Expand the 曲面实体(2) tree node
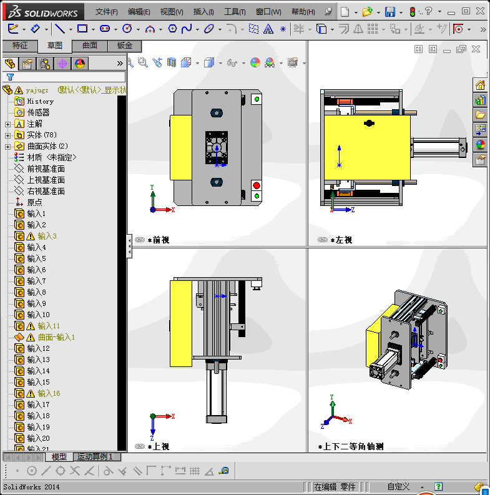490x495 pixels. tap(8, 147)
